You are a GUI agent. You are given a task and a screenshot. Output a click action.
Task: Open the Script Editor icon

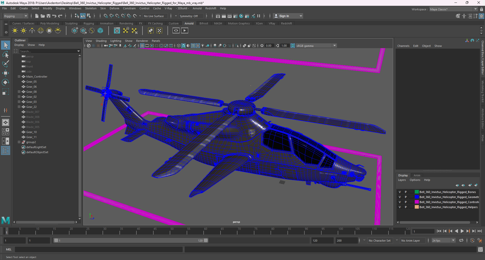[x=480, y=249]
